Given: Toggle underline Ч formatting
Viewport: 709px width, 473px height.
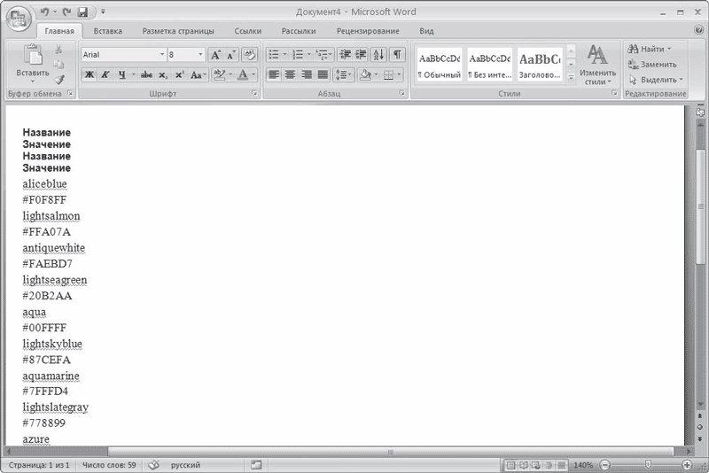Looking at the screenshot, I should point(121,75).
